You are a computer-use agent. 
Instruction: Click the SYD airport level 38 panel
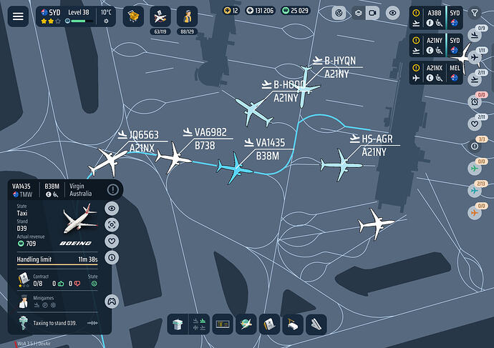click(x=76, y=16)
